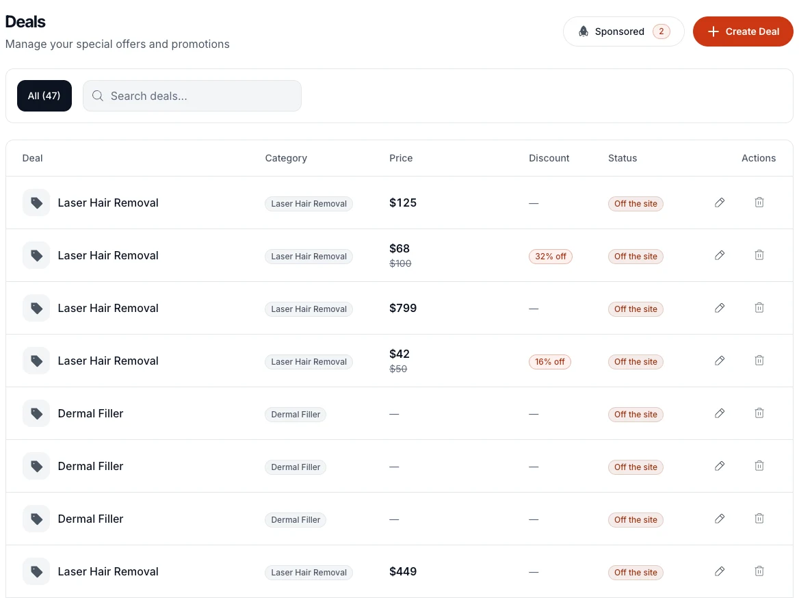Click the Deal column header

[x=33, y=158]
